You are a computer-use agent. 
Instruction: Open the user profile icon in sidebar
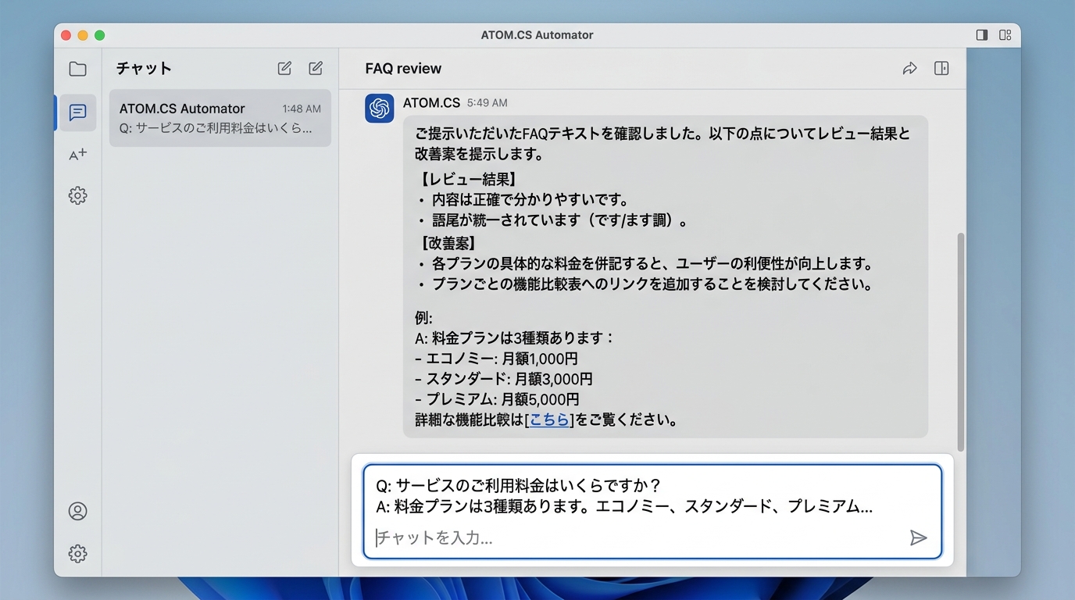(x=77, y=511)
